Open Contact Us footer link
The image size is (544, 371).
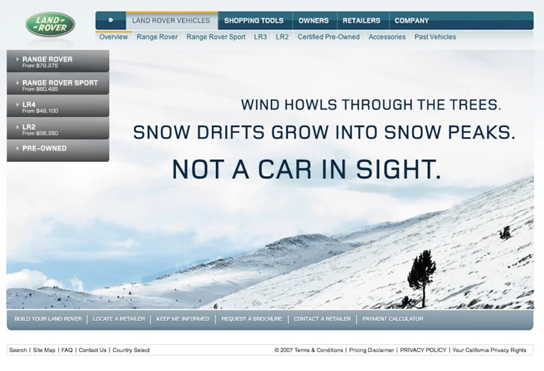pyautogui.click(x=93, y=350)
